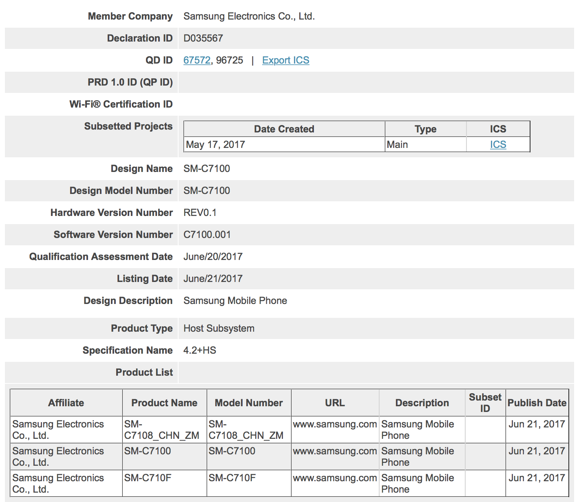
Task: Click www.samsung.com URL in the SM-C7100 row
Action: pos(335,451)
